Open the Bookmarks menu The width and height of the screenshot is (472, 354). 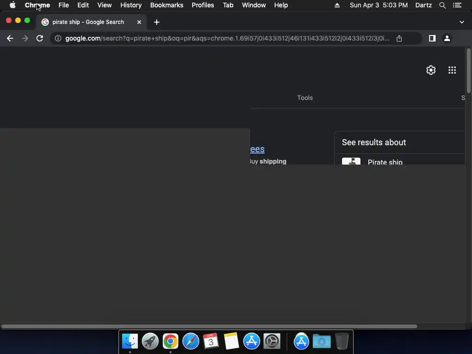click(167, 5)
